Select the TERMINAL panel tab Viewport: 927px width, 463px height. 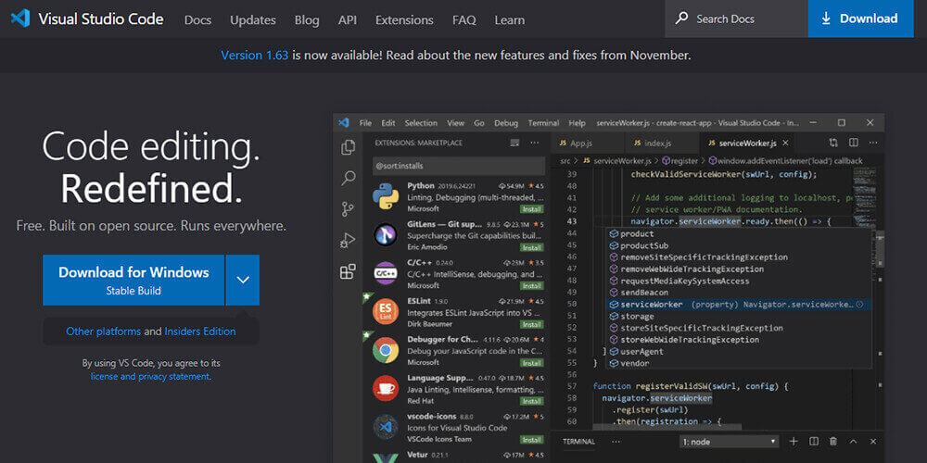(578, 442)
